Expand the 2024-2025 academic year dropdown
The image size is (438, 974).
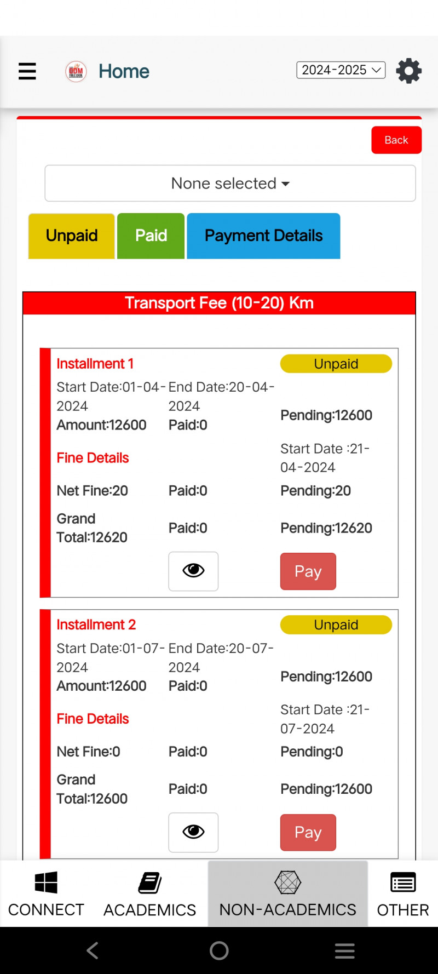[x=341, y=70]
